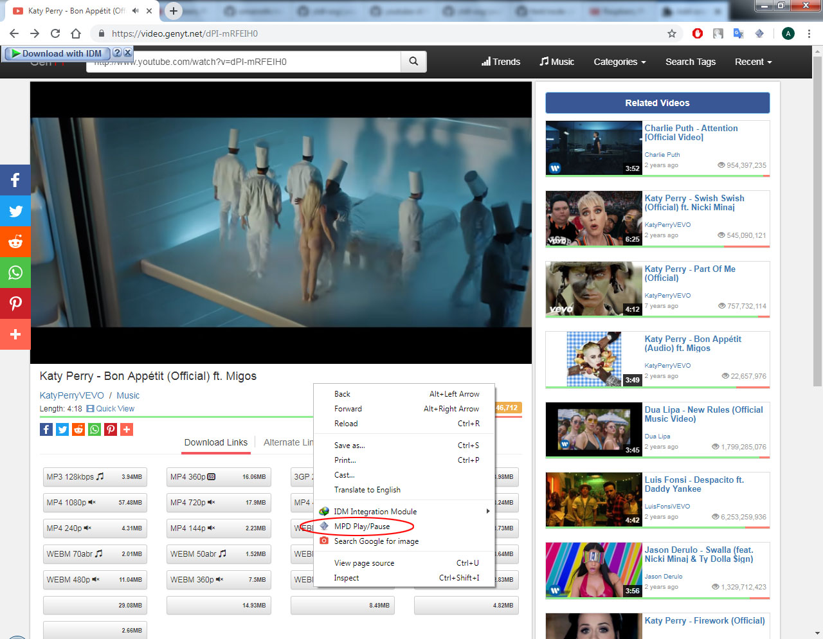The image size is (823, 639).
Task: Share on WhatsApp via left sidebar
Action: (x=15, y=273)
